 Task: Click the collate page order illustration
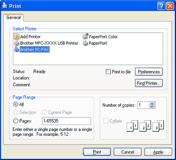[145, 126]
